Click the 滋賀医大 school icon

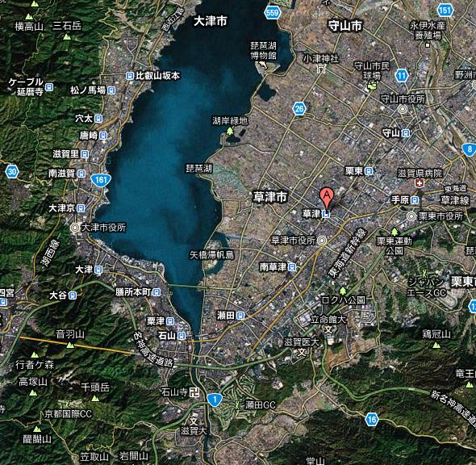[x=301, y=352]
